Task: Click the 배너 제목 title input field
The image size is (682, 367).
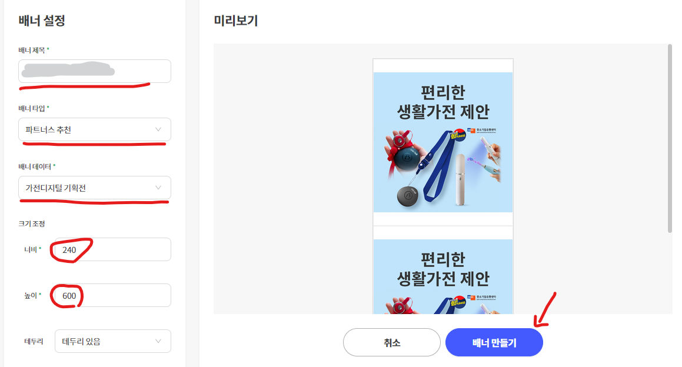Action: [94, 71]
